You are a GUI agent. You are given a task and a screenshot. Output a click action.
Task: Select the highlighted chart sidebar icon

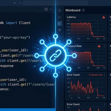pyautogui.click(x=60, y=23)
